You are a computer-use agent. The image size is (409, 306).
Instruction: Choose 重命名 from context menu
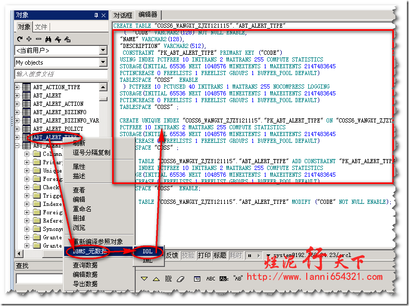click(x=82, y=209)
